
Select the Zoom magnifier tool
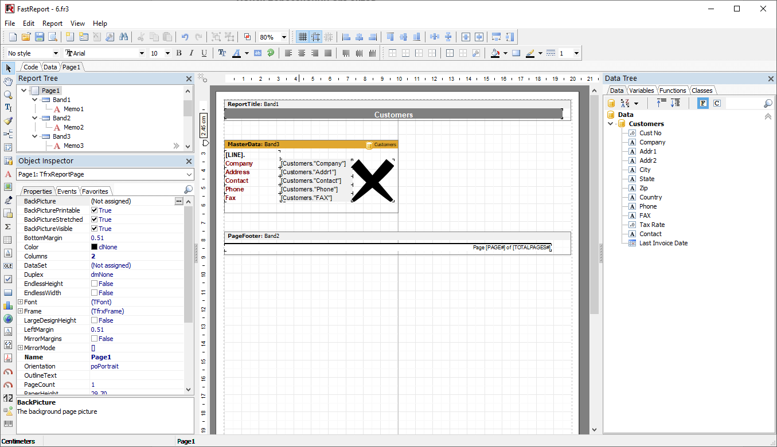click(8, 95)
